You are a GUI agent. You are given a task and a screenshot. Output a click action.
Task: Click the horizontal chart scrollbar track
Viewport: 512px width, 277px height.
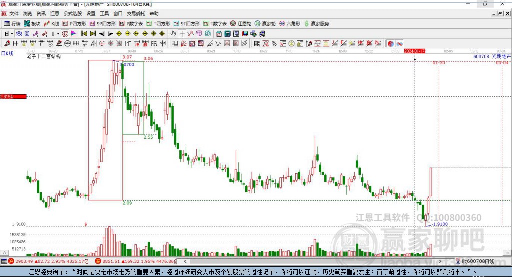coord(313,261)
